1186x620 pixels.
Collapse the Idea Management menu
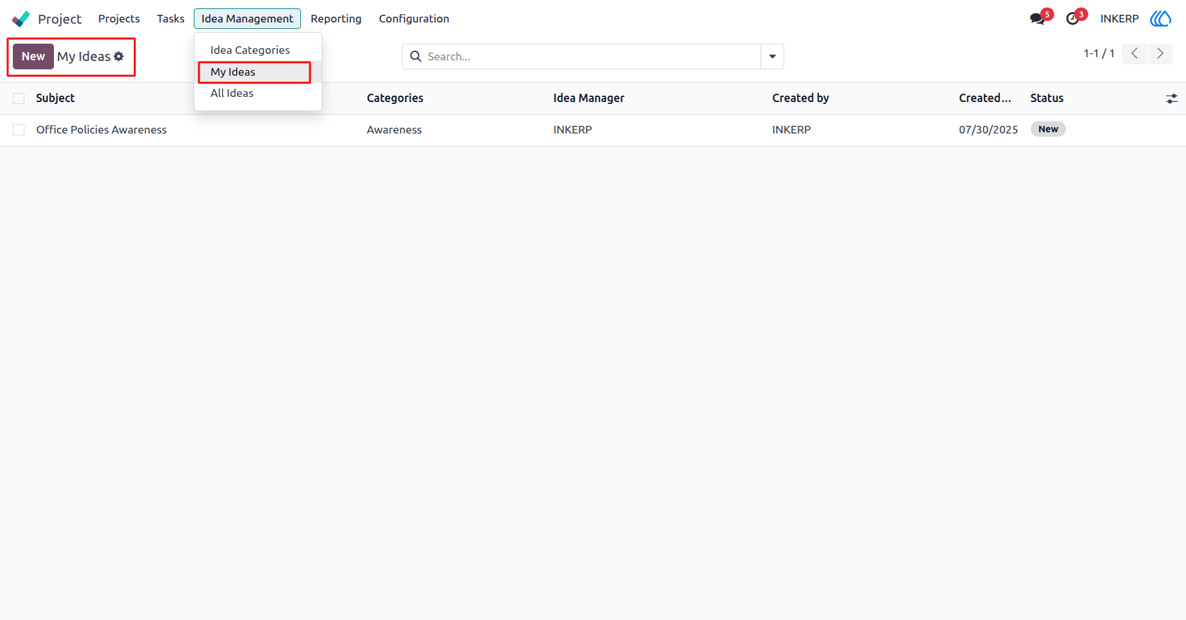point(247,19)
